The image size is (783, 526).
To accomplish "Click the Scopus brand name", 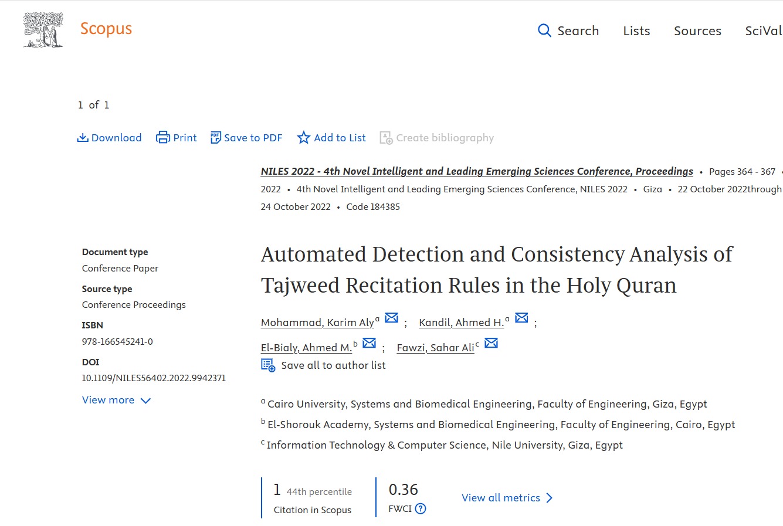I will click(x=106, y=29).
